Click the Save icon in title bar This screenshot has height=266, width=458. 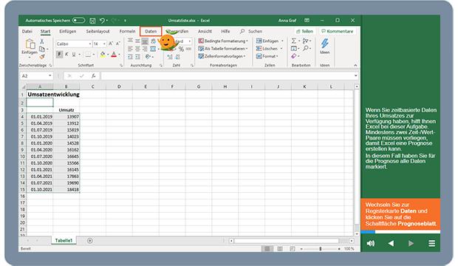tap(92, 21)
